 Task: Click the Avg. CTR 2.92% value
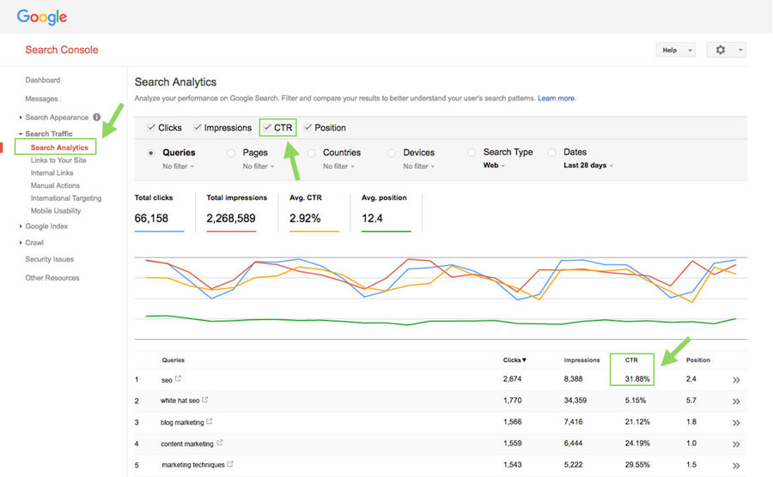click(305, 218)
